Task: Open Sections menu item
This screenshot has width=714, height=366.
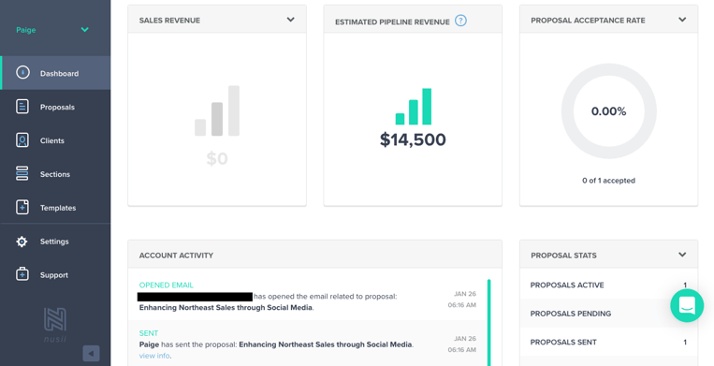Action: 55,174
